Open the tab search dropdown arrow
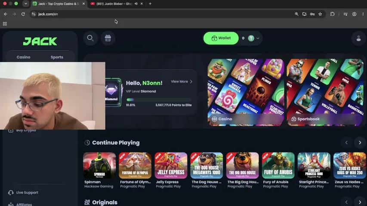This screenshot has width=367, height=206. 26,4
